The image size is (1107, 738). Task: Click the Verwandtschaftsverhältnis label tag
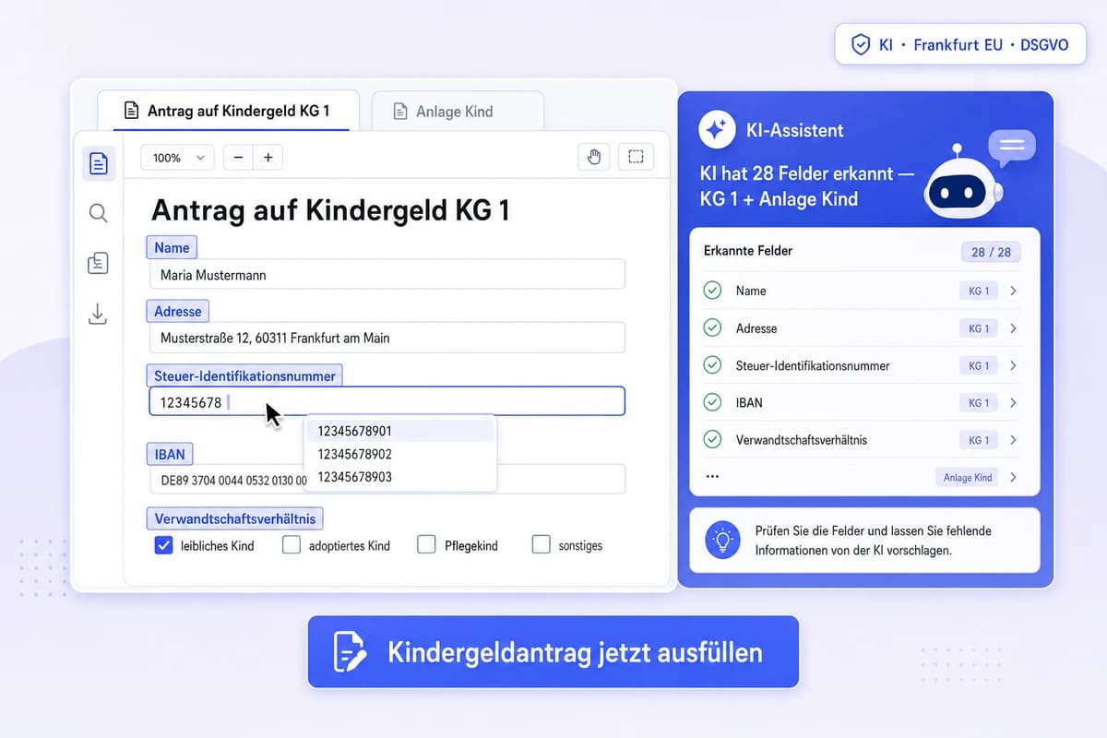pos(235,518)
